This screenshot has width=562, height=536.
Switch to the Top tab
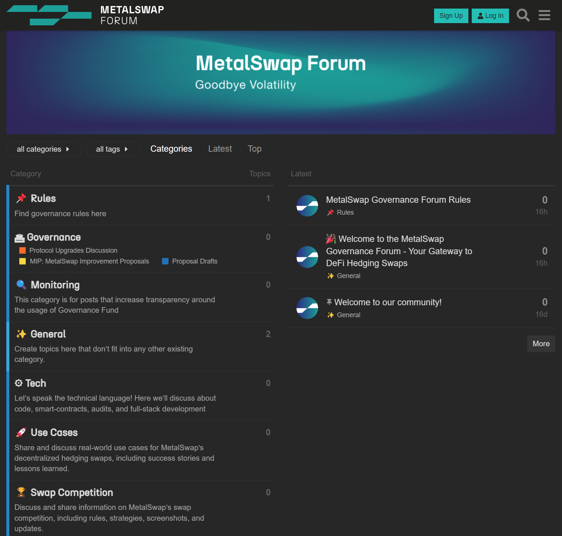pos(255,149)
